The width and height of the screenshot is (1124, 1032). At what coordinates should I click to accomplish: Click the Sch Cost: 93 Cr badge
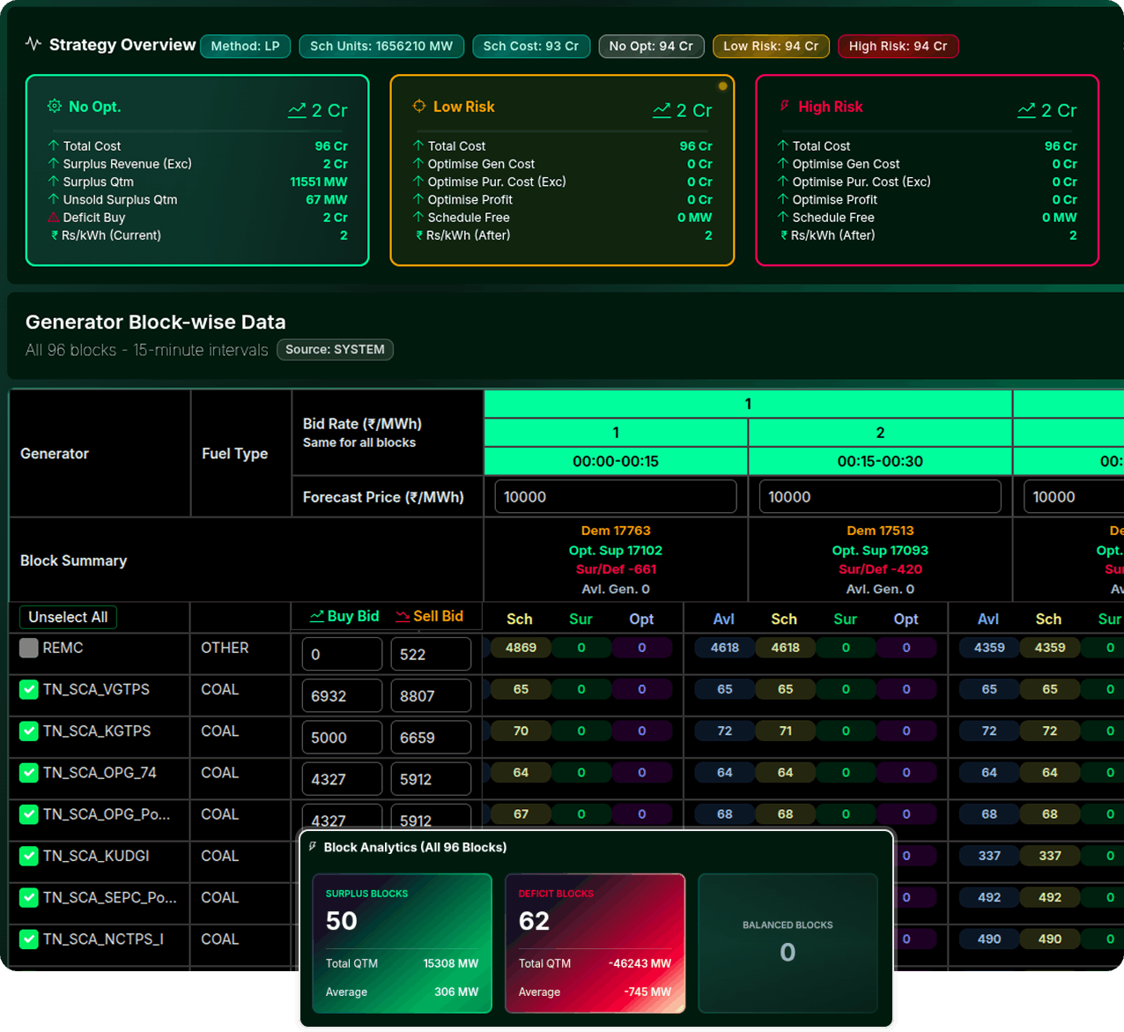(531, 46)
